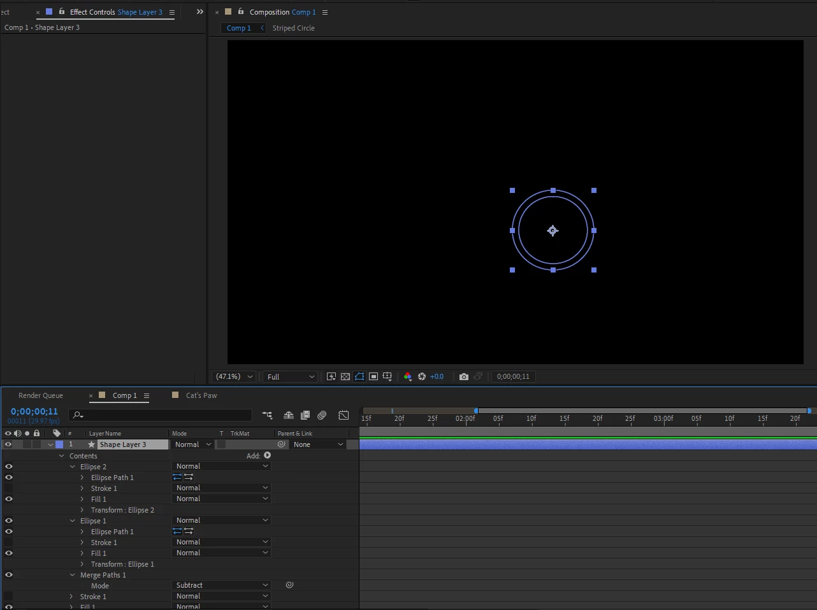This screenshot has width=817, height=610.
Task: Collapse the Ellipse 2 group
Action: (x=73, y=467)
